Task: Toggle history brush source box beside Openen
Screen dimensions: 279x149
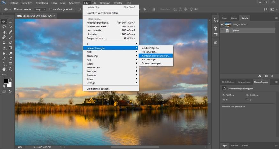Action: tap(222, 31)
